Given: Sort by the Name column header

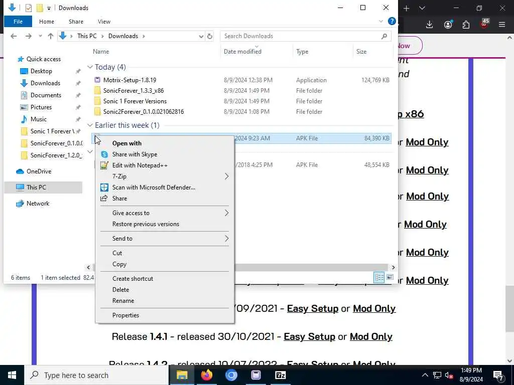Looking at the screenshot, I should 101,52.
